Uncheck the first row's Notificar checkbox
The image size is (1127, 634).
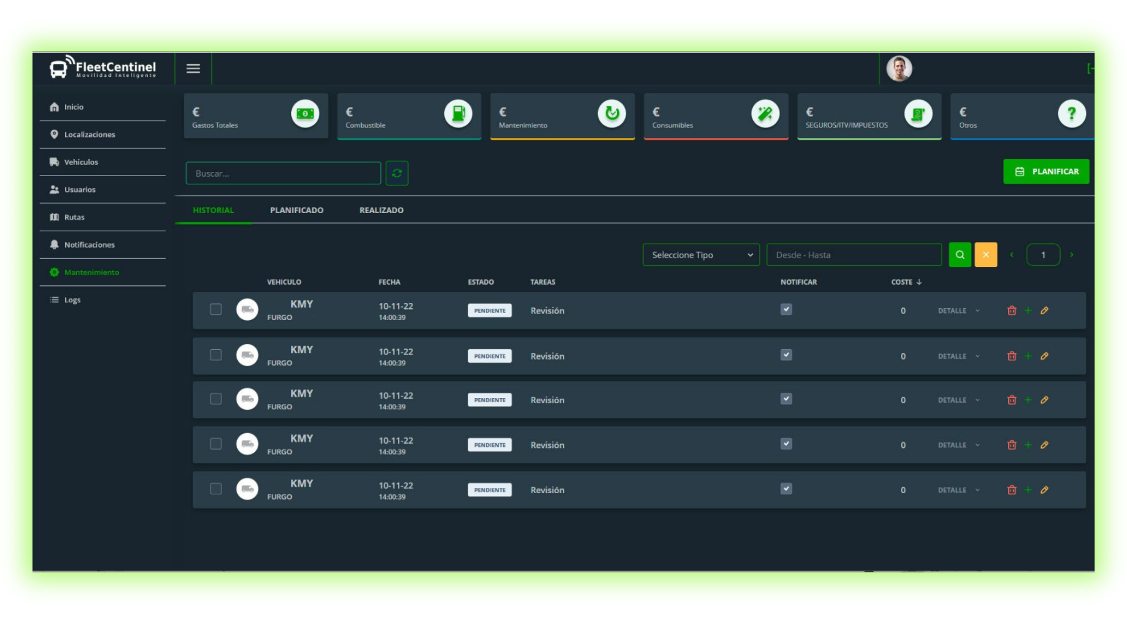pyautogui.click(x=786, y=309)
